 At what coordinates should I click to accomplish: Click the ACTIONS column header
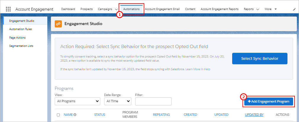(x=282, y=115)
